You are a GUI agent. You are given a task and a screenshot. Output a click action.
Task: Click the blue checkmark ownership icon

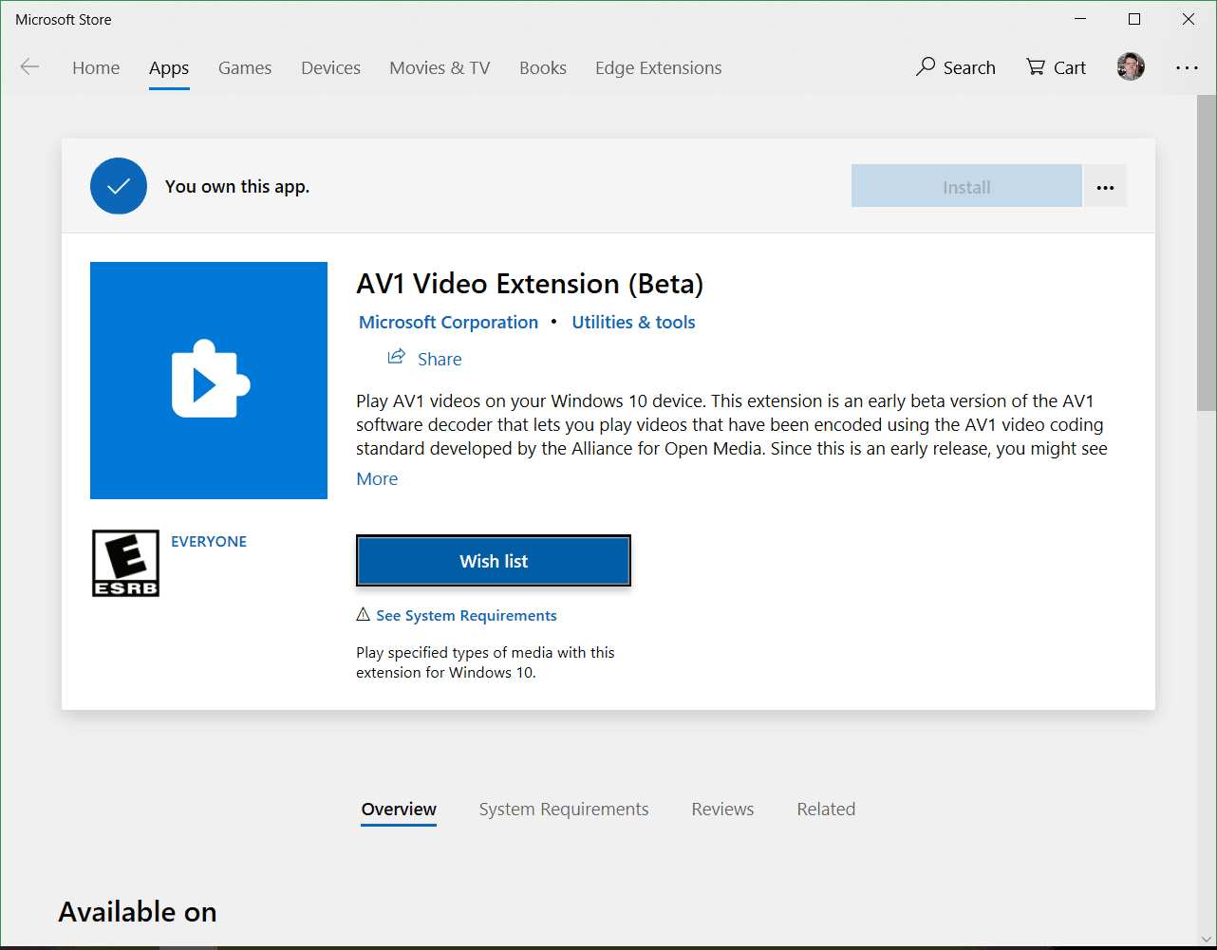pos(119,186)
